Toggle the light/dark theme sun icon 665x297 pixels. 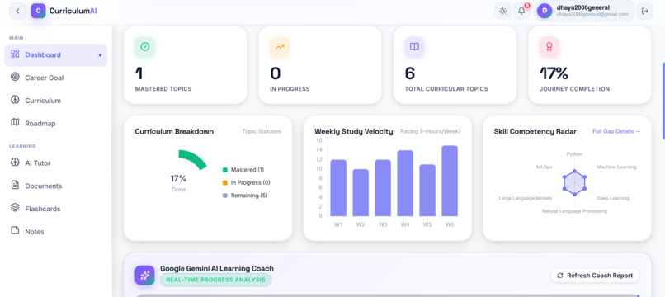click(x=502, y=11)
